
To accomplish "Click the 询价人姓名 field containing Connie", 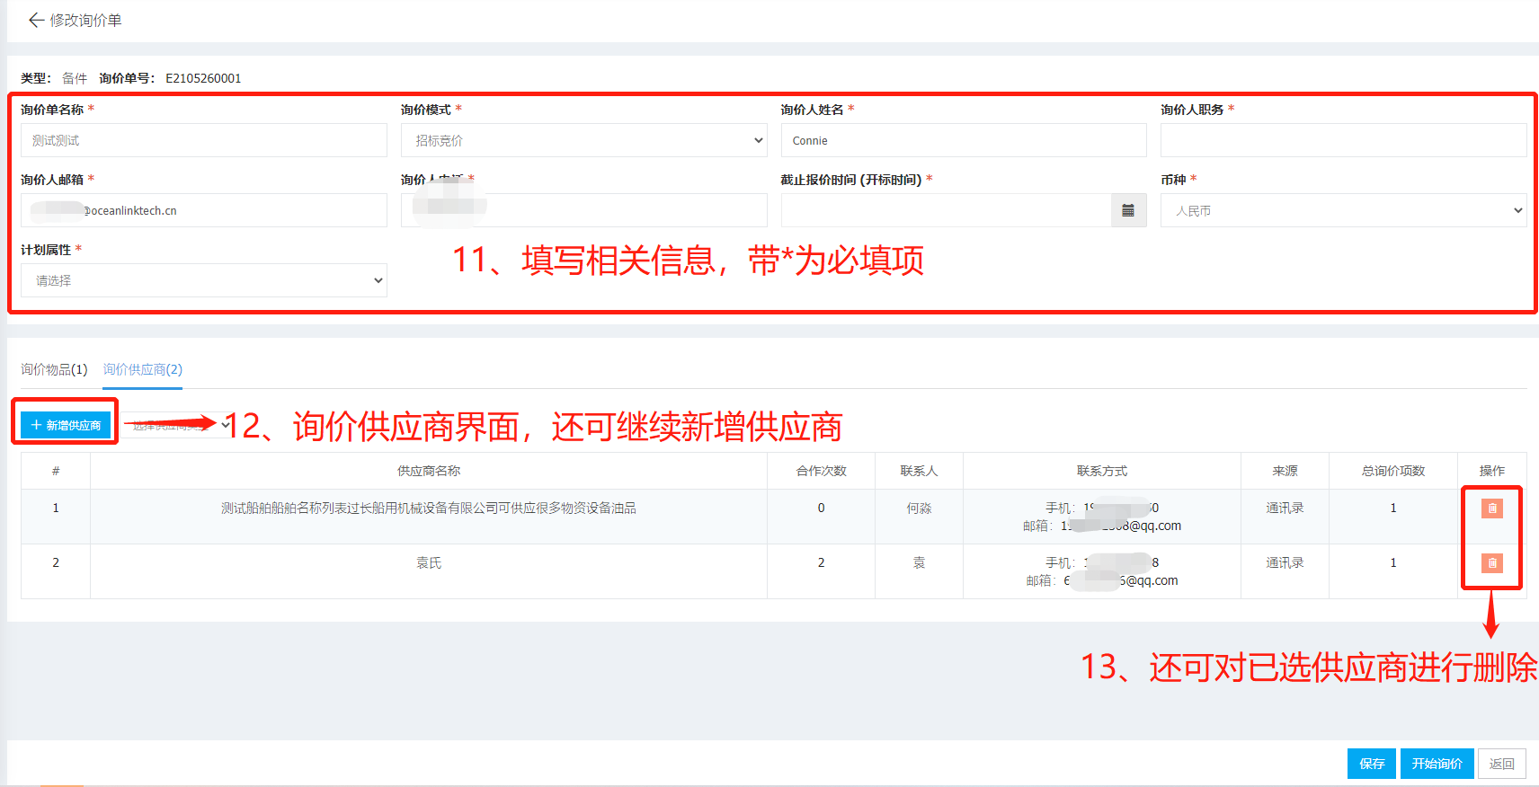I will pos(964,140).
